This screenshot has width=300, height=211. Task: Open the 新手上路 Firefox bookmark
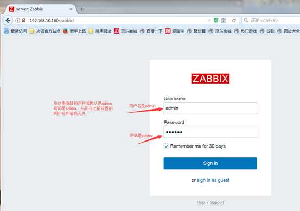point(75,31)
